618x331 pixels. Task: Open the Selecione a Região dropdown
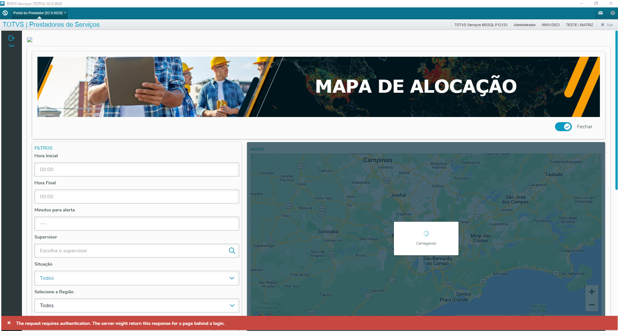coord(137,306)
